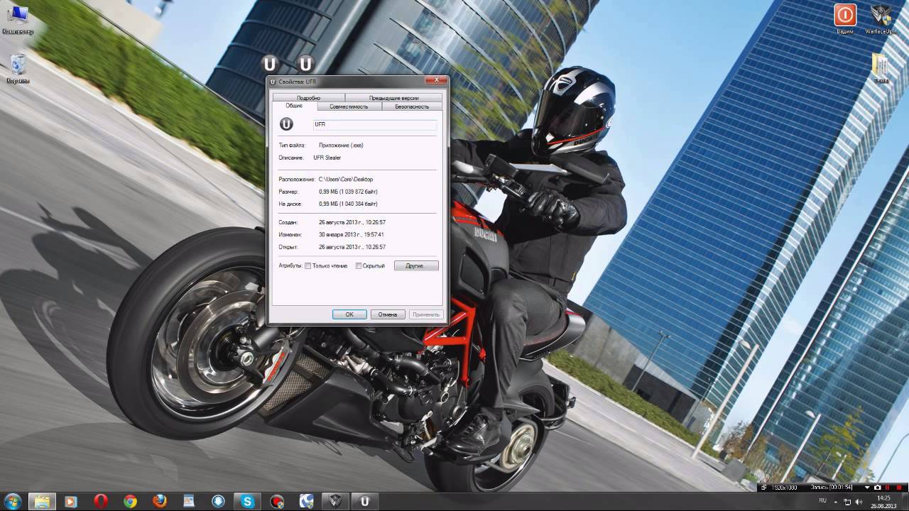Screen dimensions: 909x511
Task: Click the Применить button
Action: click(426, 314)
